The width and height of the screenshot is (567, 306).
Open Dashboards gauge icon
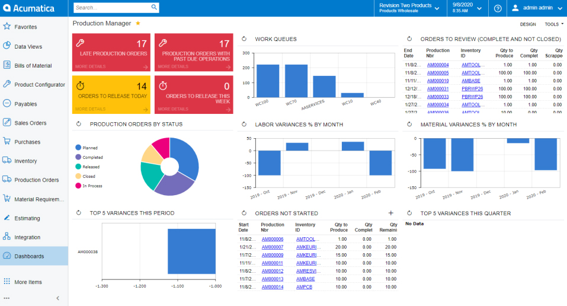tap(7, 256)
